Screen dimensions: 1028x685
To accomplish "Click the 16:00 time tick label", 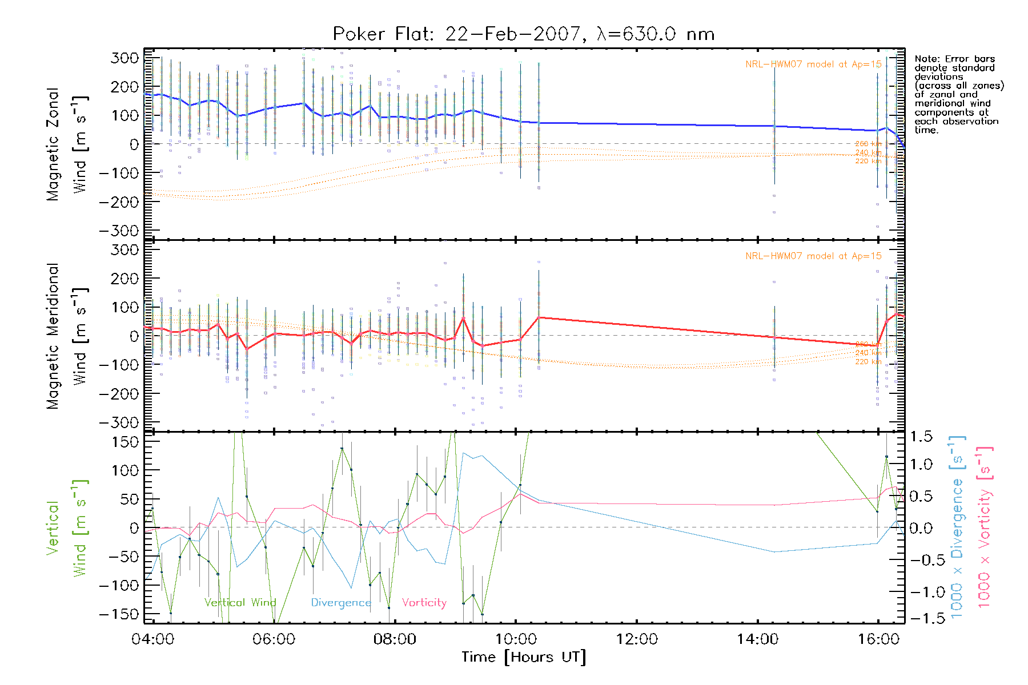I will point(878,639).
